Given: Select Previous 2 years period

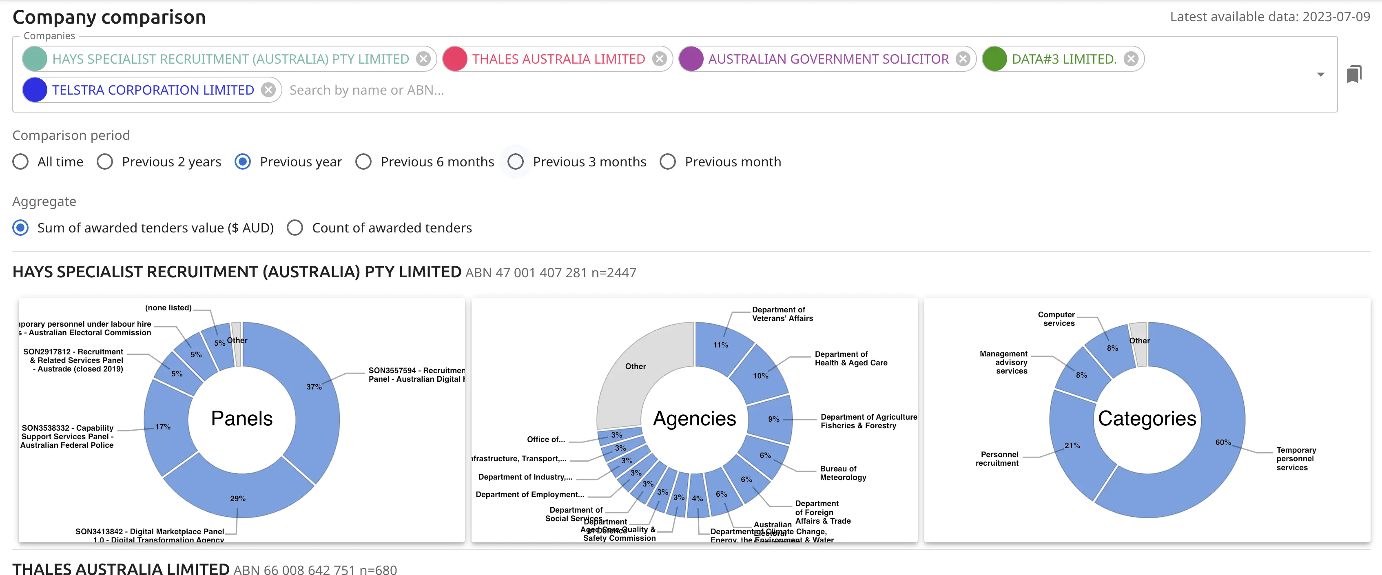Looking at the screenshot, I should [x=105, y=162].
